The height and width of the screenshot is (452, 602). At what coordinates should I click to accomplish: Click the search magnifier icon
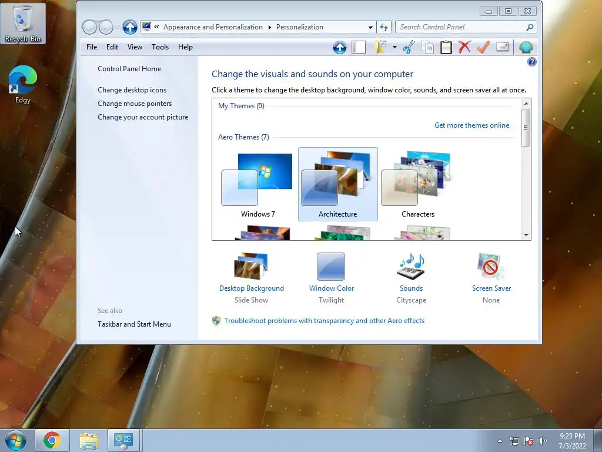click(x=530, y=27)
